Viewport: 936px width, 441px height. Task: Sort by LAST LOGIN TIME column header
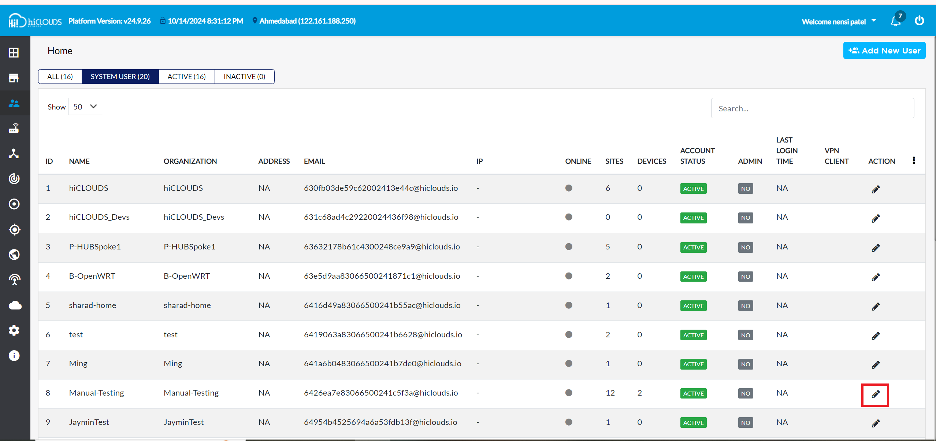[787, 151]
